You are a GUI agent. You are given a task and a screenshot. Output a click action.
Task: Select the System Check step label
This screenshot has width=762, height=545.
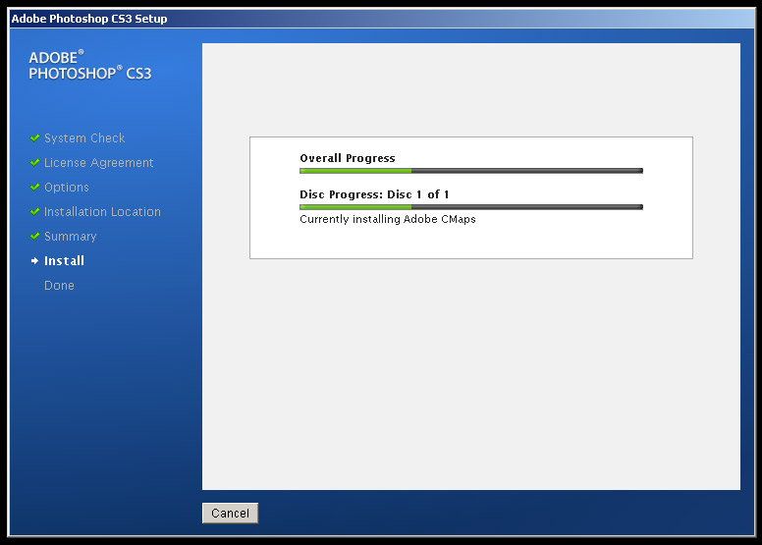pos(84,138)
